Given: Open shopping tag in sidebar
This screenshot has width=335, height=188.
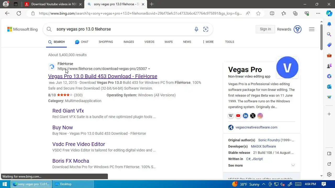Looking at the screenshot, I should [329, 45].
